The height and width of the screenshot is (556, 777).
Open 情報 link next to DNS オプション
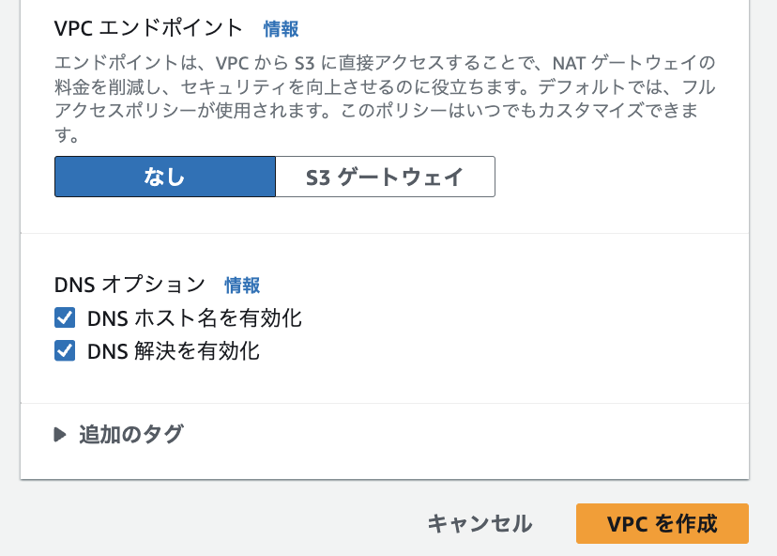coord(242,285)
